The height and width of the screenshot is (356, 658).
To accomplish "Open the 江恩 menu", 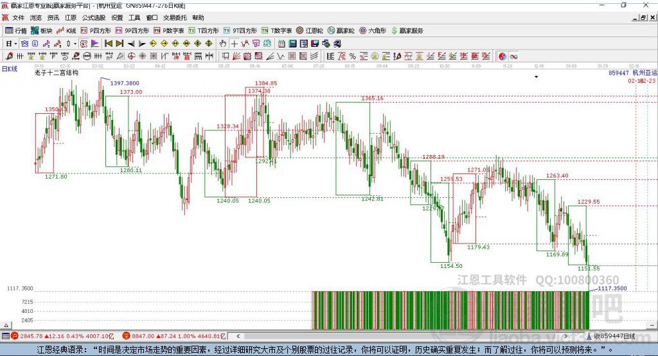I will point(71,17).
